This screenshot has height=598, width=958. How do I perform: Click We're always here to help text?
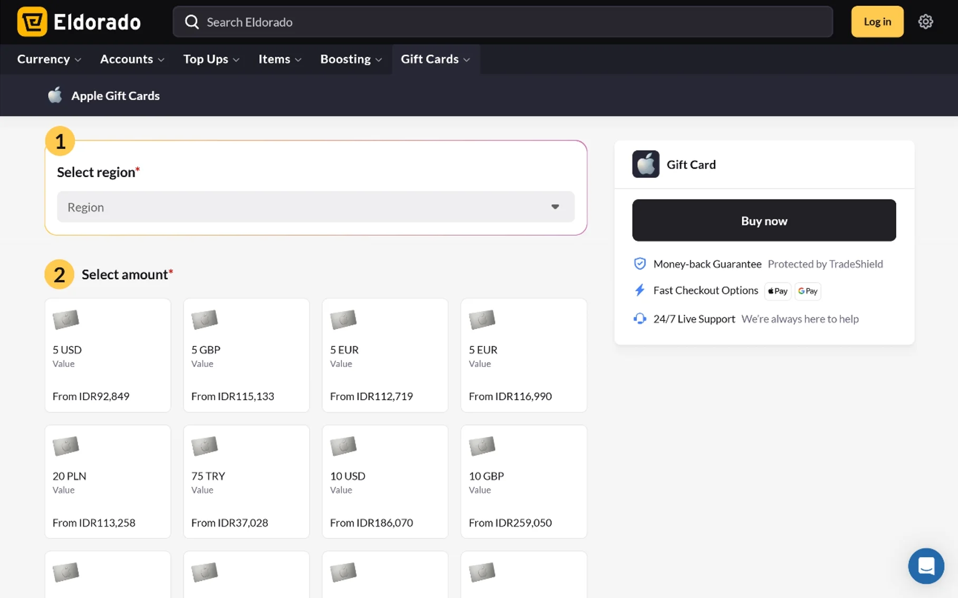pos(800,319)
